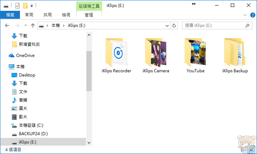Select the 磁碟機工具 contextual tab header
257x154 pixels.
point(89,6)
